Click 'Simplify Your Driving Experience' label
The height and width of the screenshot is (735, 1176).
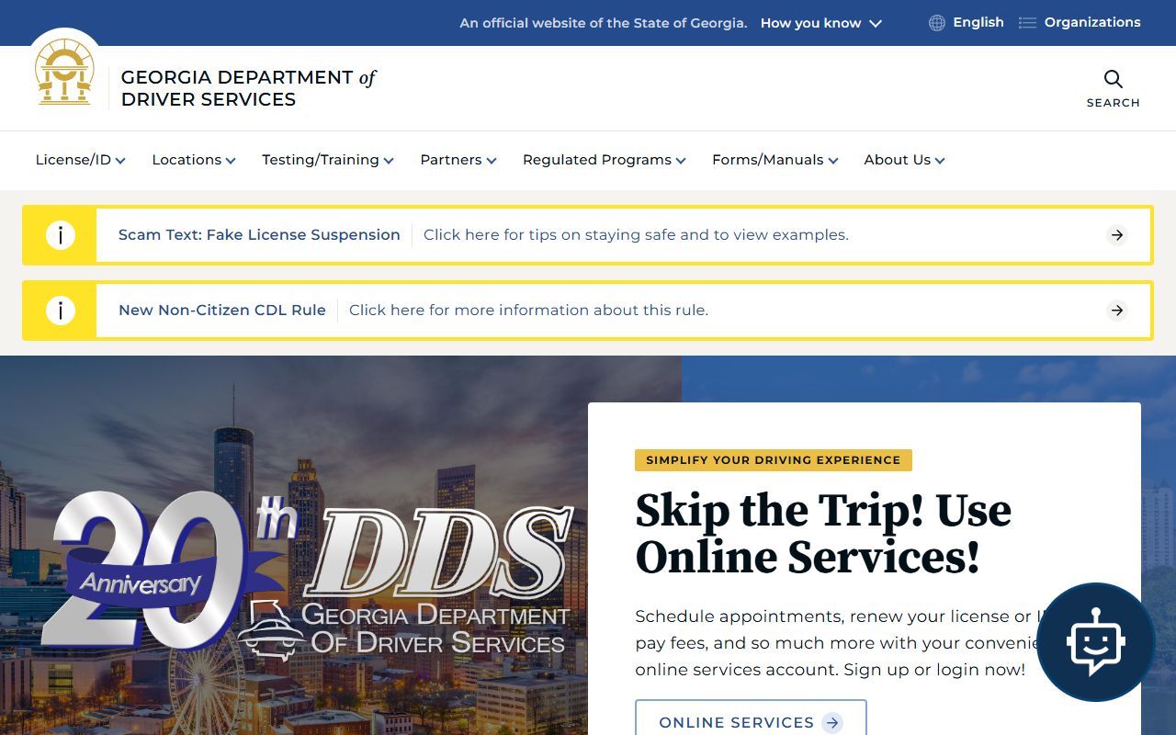(774, 460)
